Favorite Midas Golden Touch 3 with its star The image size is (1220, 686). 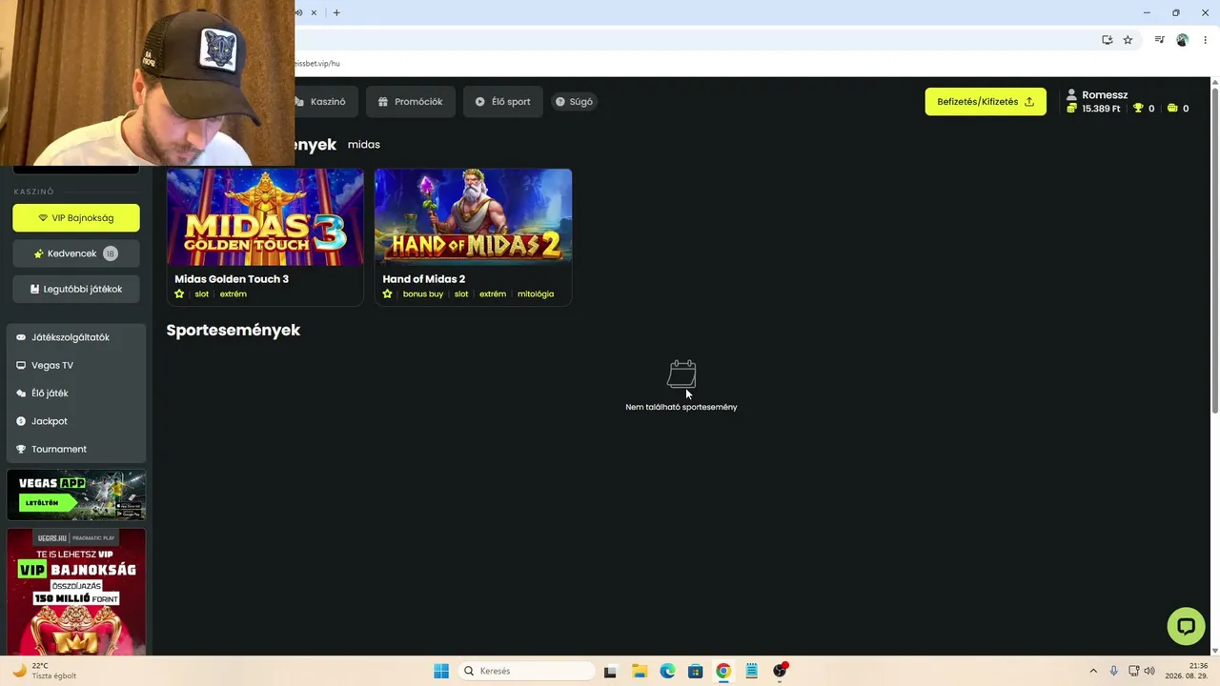pos(179,294)
